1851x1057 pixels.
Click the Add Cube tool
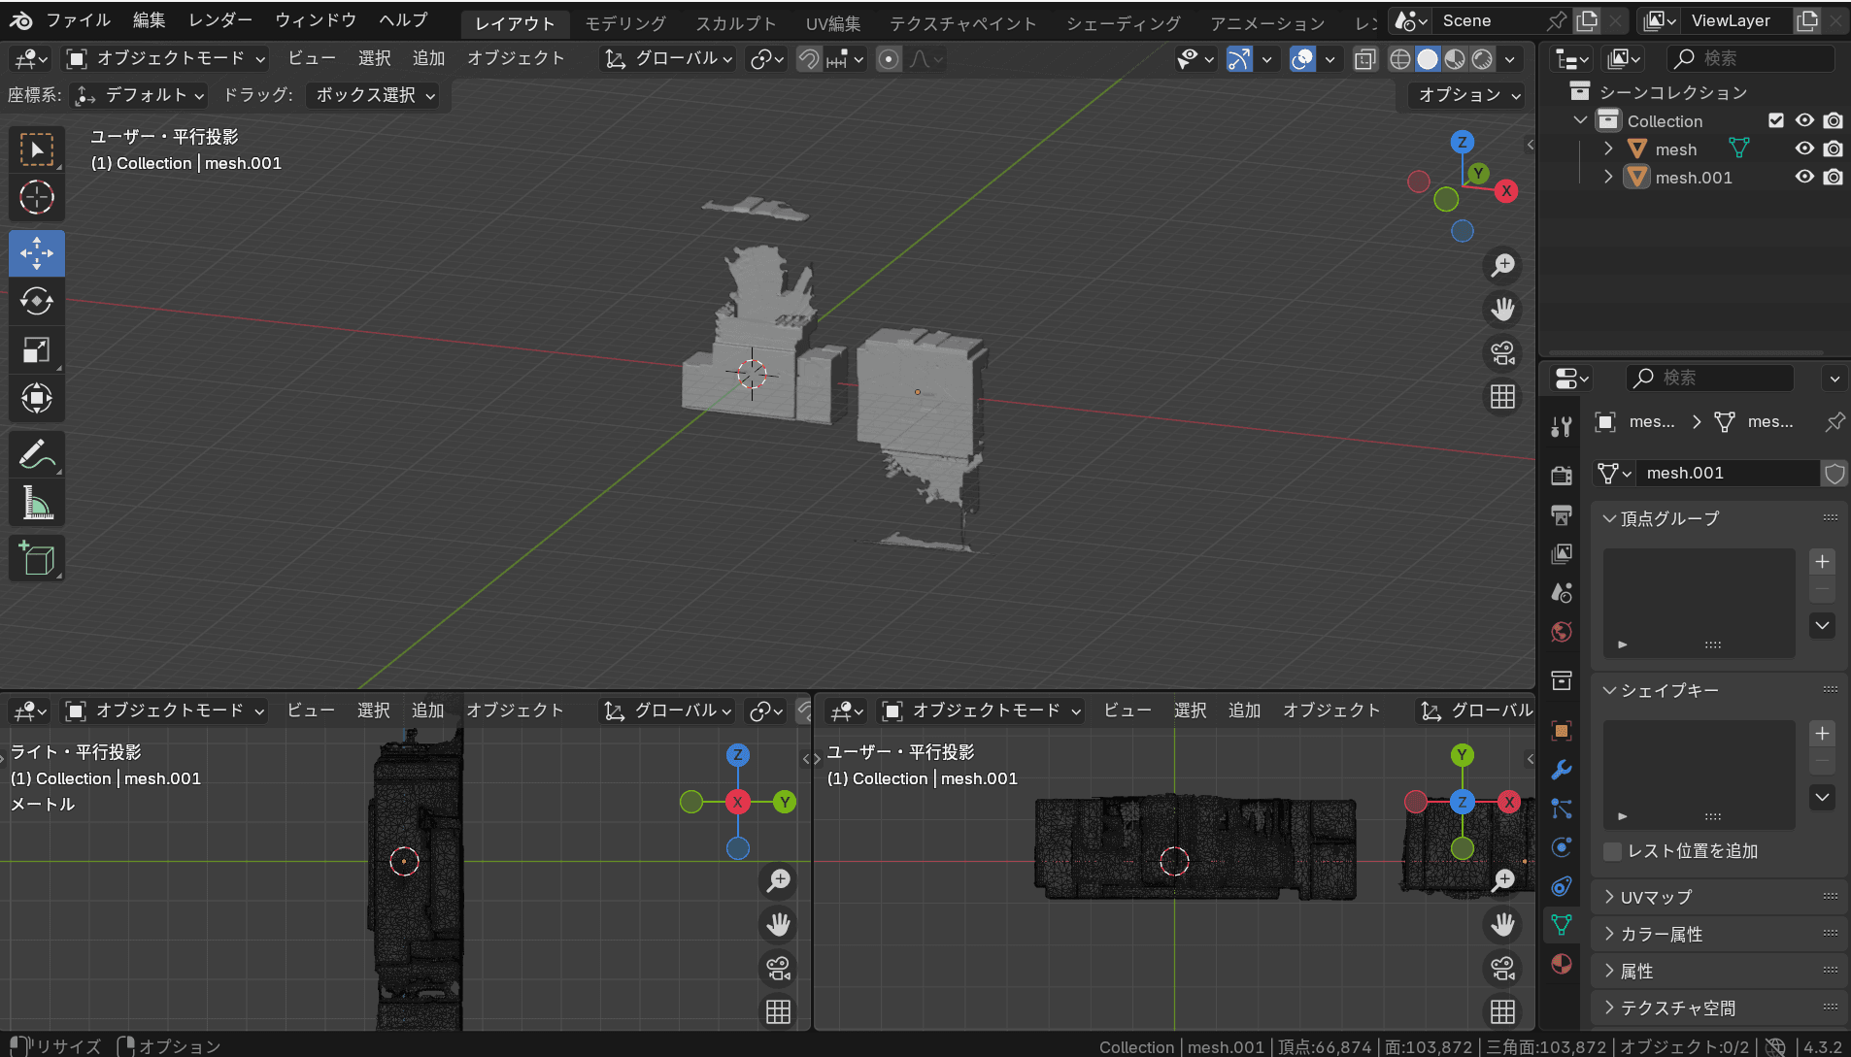pos(37,559)
